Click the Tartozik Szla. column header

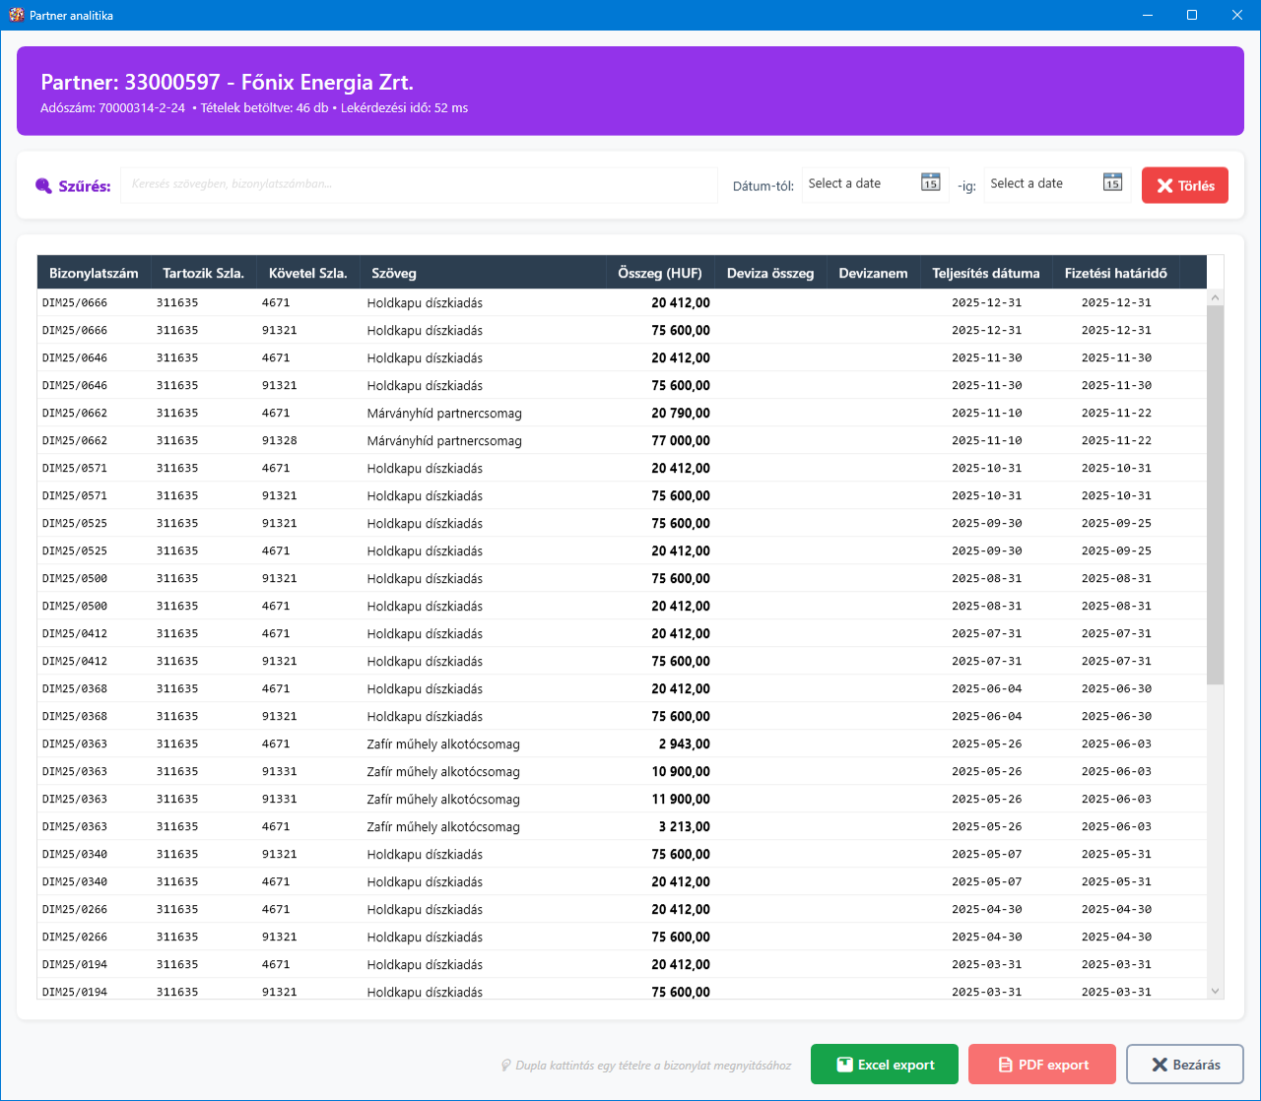[203, 273]
